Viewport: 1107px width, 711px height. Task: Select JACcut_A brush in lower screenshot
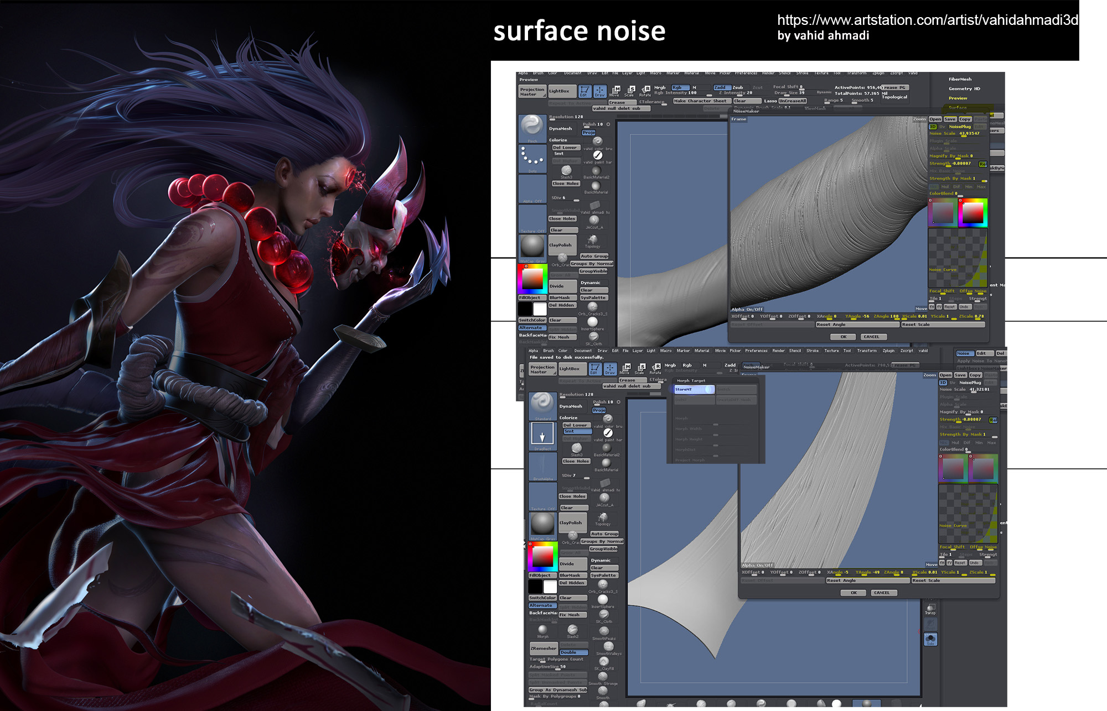[604, 500]
